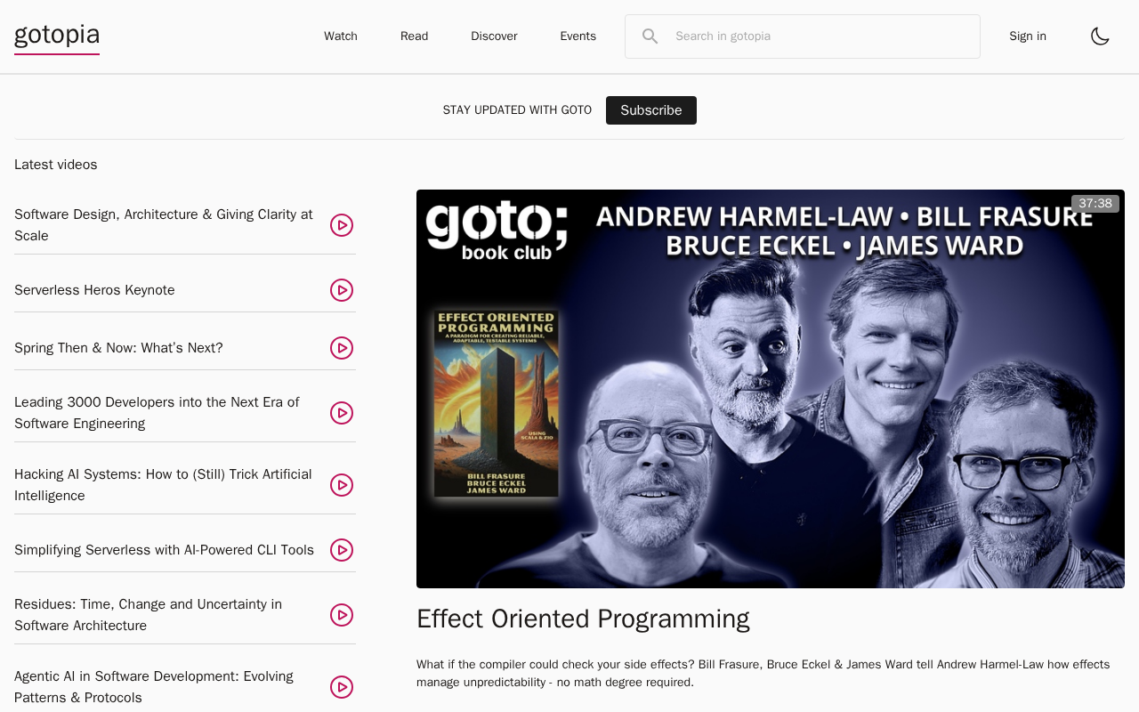The width and height of the screenshot is (1139, 712).
Task: Click the description starting 'What if the compiler'
Action: [x=763, y=674]
